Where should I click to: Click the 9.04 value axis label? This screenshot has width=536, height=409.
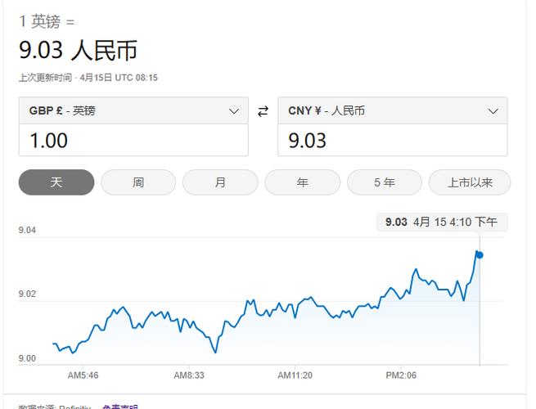28,231
